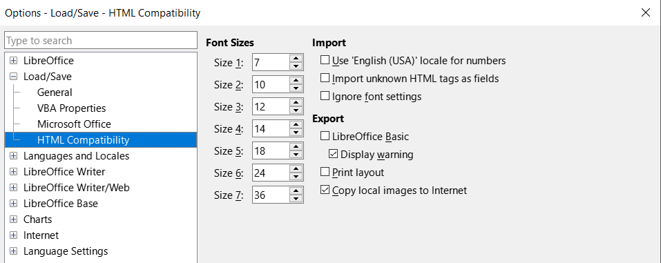Expand the LibreOffice Writer/Web node

14,188
